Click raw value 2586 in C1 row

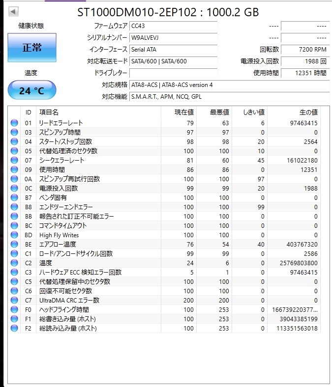(x=310, y=254)
